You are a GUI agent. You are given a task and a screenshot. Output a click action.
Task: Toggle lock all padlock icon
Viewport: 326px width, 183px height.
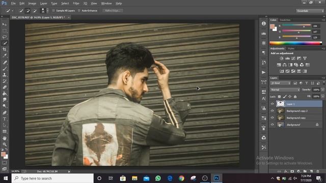tap(295, 97)
